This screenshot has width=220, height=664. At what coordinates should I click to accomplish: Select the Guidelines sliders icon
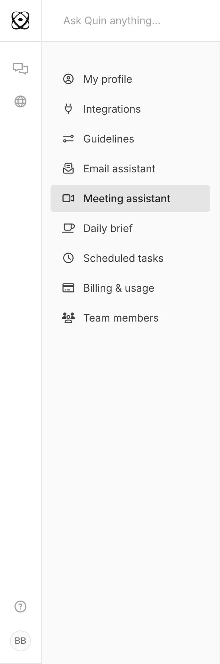tap(68, 139)
